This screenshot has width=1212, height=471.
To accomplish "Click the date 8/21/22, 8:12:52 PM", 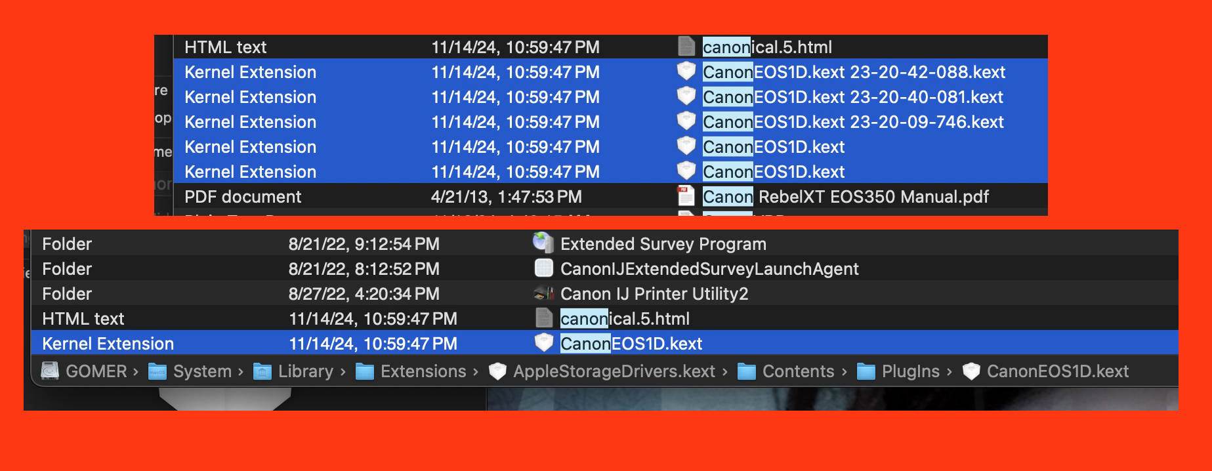I will (364, 269).
